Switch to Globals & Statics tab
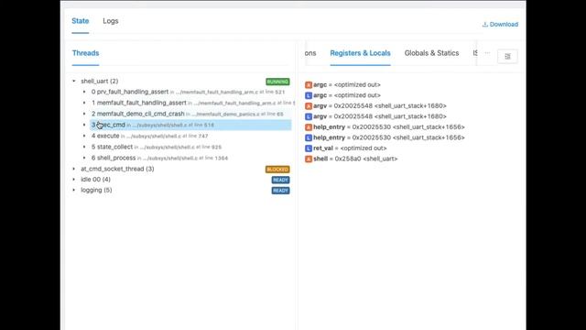Screen dimensions: 586x330 (431, 53)
